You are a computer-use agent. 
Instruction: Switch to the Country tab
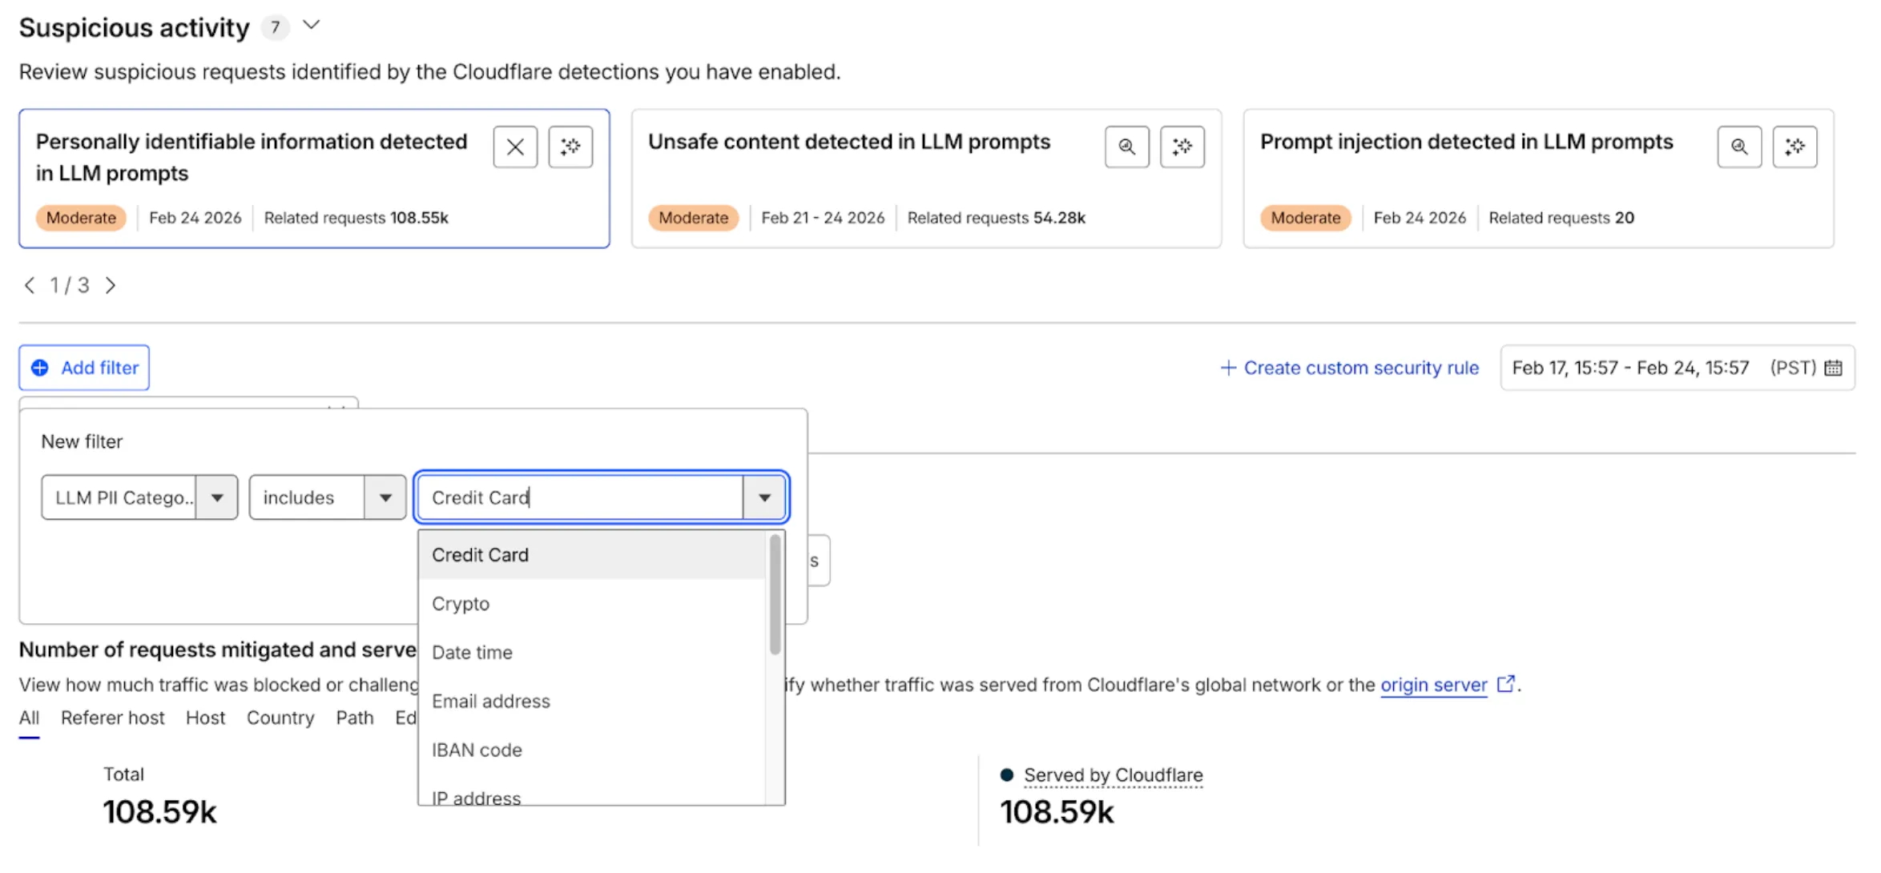click(x=280, y=718)
